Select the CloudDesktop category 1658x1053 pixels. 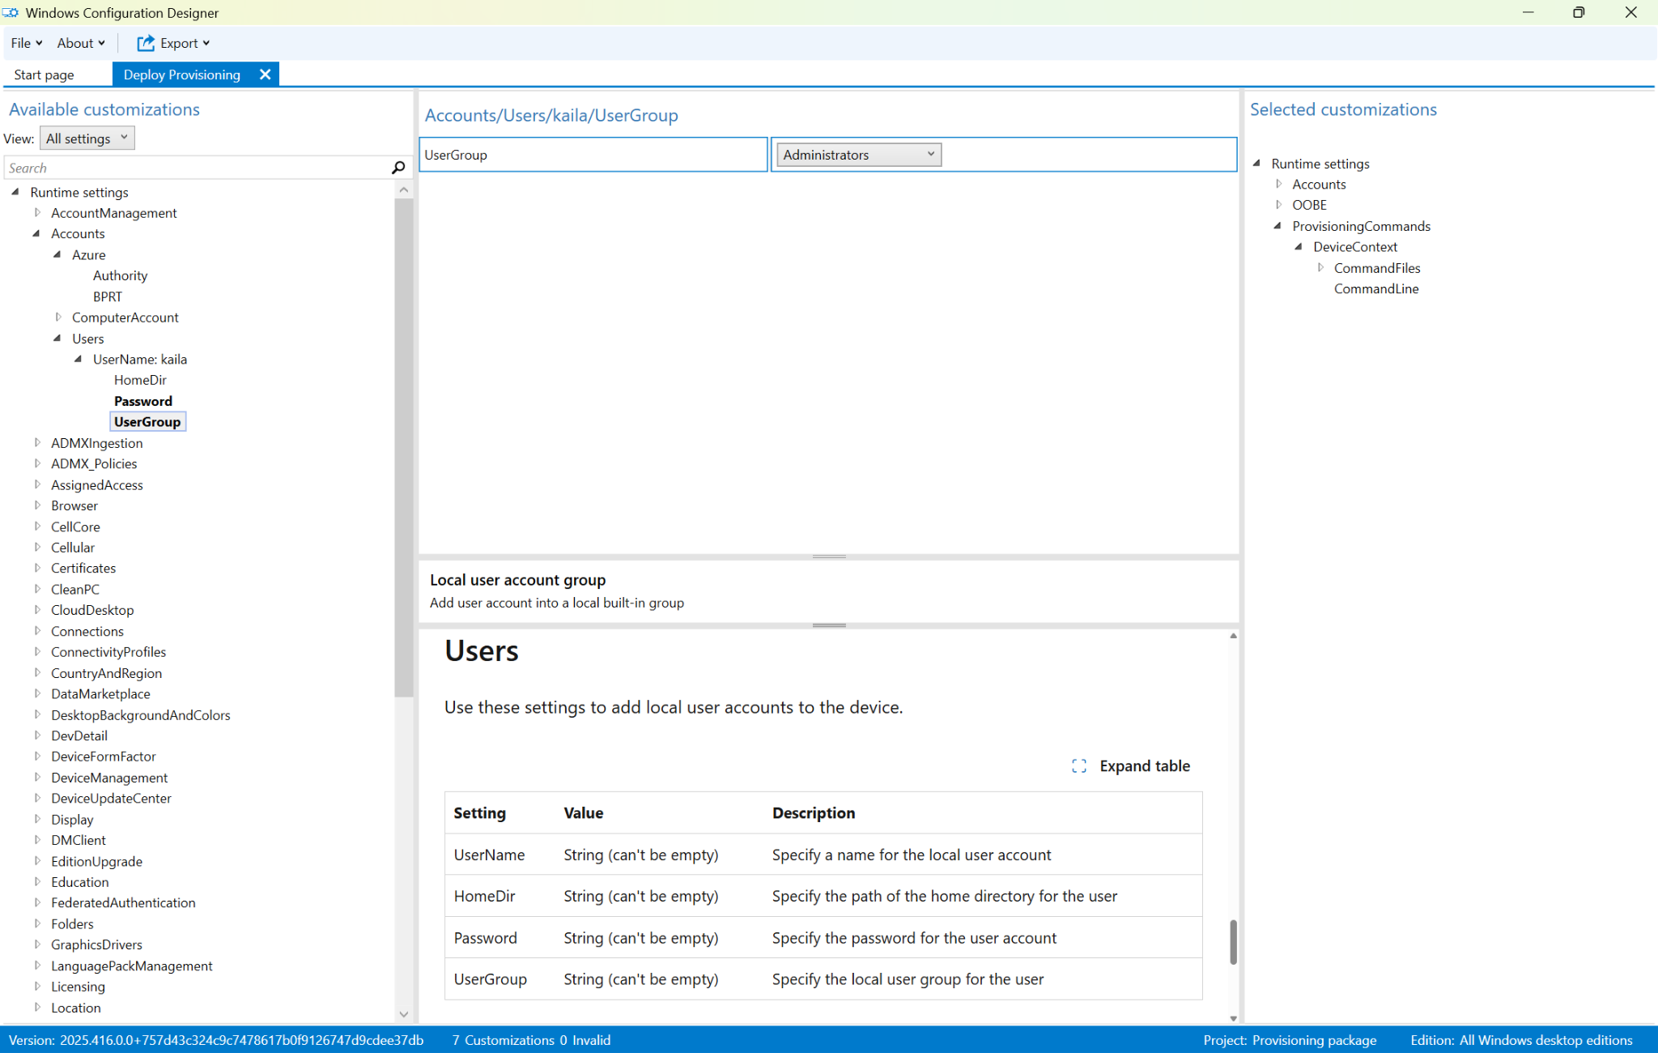point(92,610)
